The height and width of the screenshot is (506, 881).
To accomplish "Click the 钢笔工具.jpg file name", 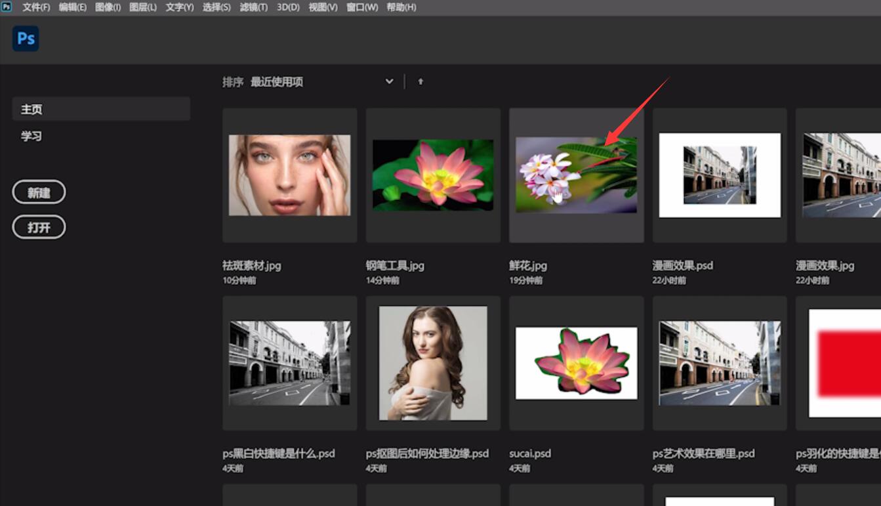I will coord(395,266).
